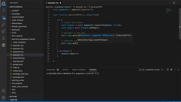Expand the deliverables folder
Image resolution: width=181 pixels, height=102 pixels.
click(x=17, y=23)
